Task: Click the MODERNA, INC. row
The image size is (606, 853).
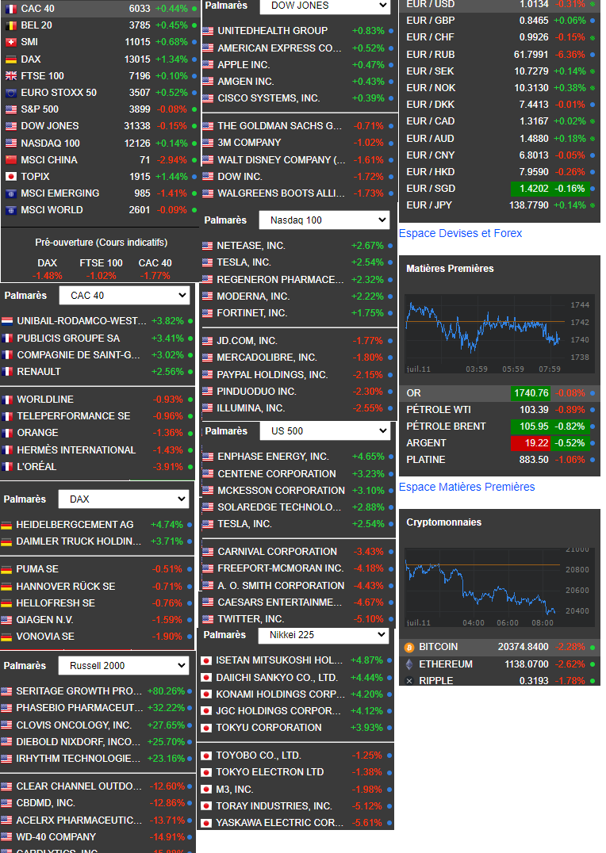Action: [x=299, y=296]
